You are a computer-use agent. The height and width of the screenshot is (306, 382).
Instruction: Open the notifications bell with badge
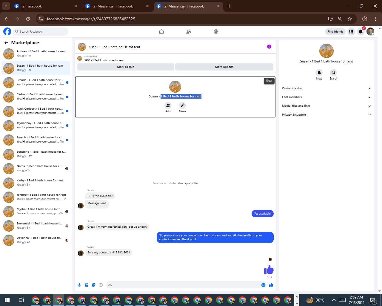[x=361, y=32]
